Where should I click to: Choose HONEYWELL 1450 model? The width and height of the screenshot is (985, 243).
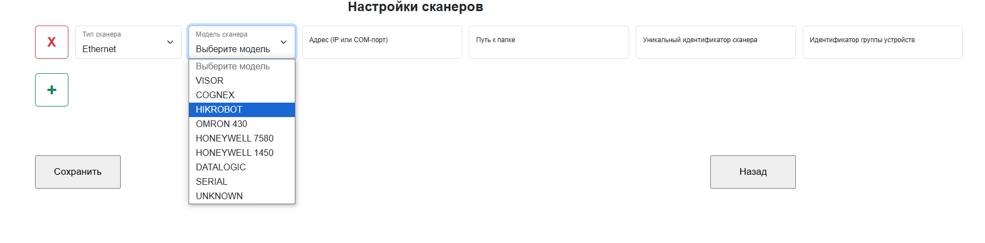point(235,153)
